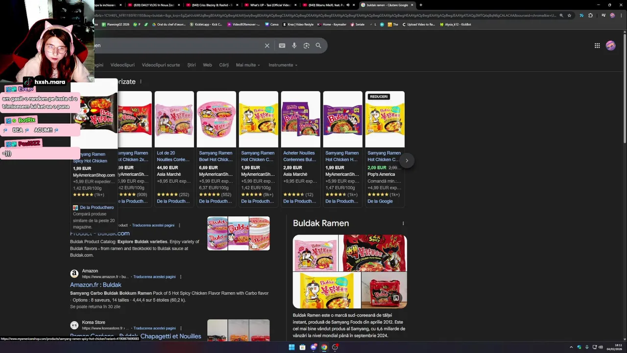The image size is (627, 353).
Task: Open the Buldak.com result preview thumbnail
Action: 239,233
